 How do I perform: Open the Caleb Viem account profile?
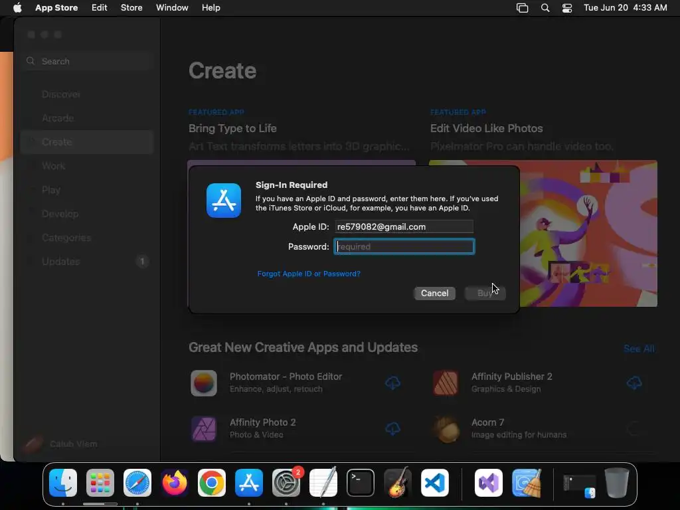(60, 444)
